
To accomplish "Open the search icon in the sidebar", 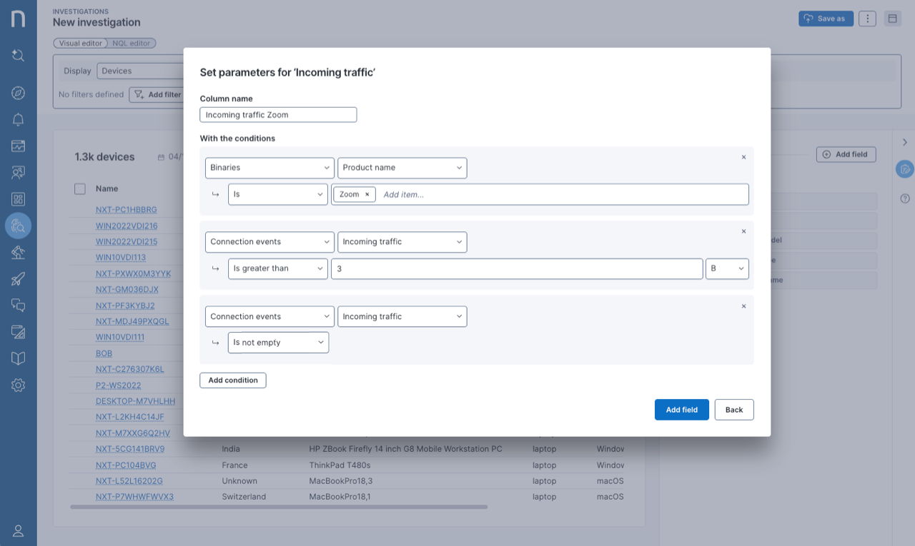I will (x=18, y=55).
